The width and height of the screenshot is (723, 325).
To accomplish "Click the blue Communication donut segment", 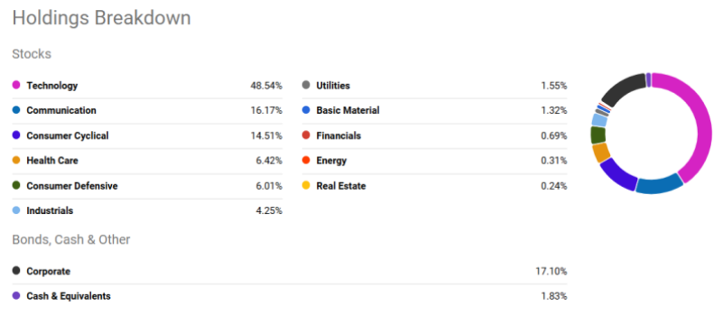I will (x=659, y=184).
